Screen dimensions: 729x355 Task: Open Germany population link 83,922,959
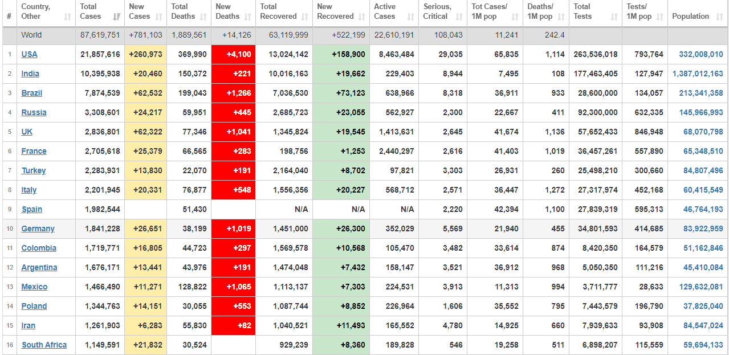tap(703, 229)
